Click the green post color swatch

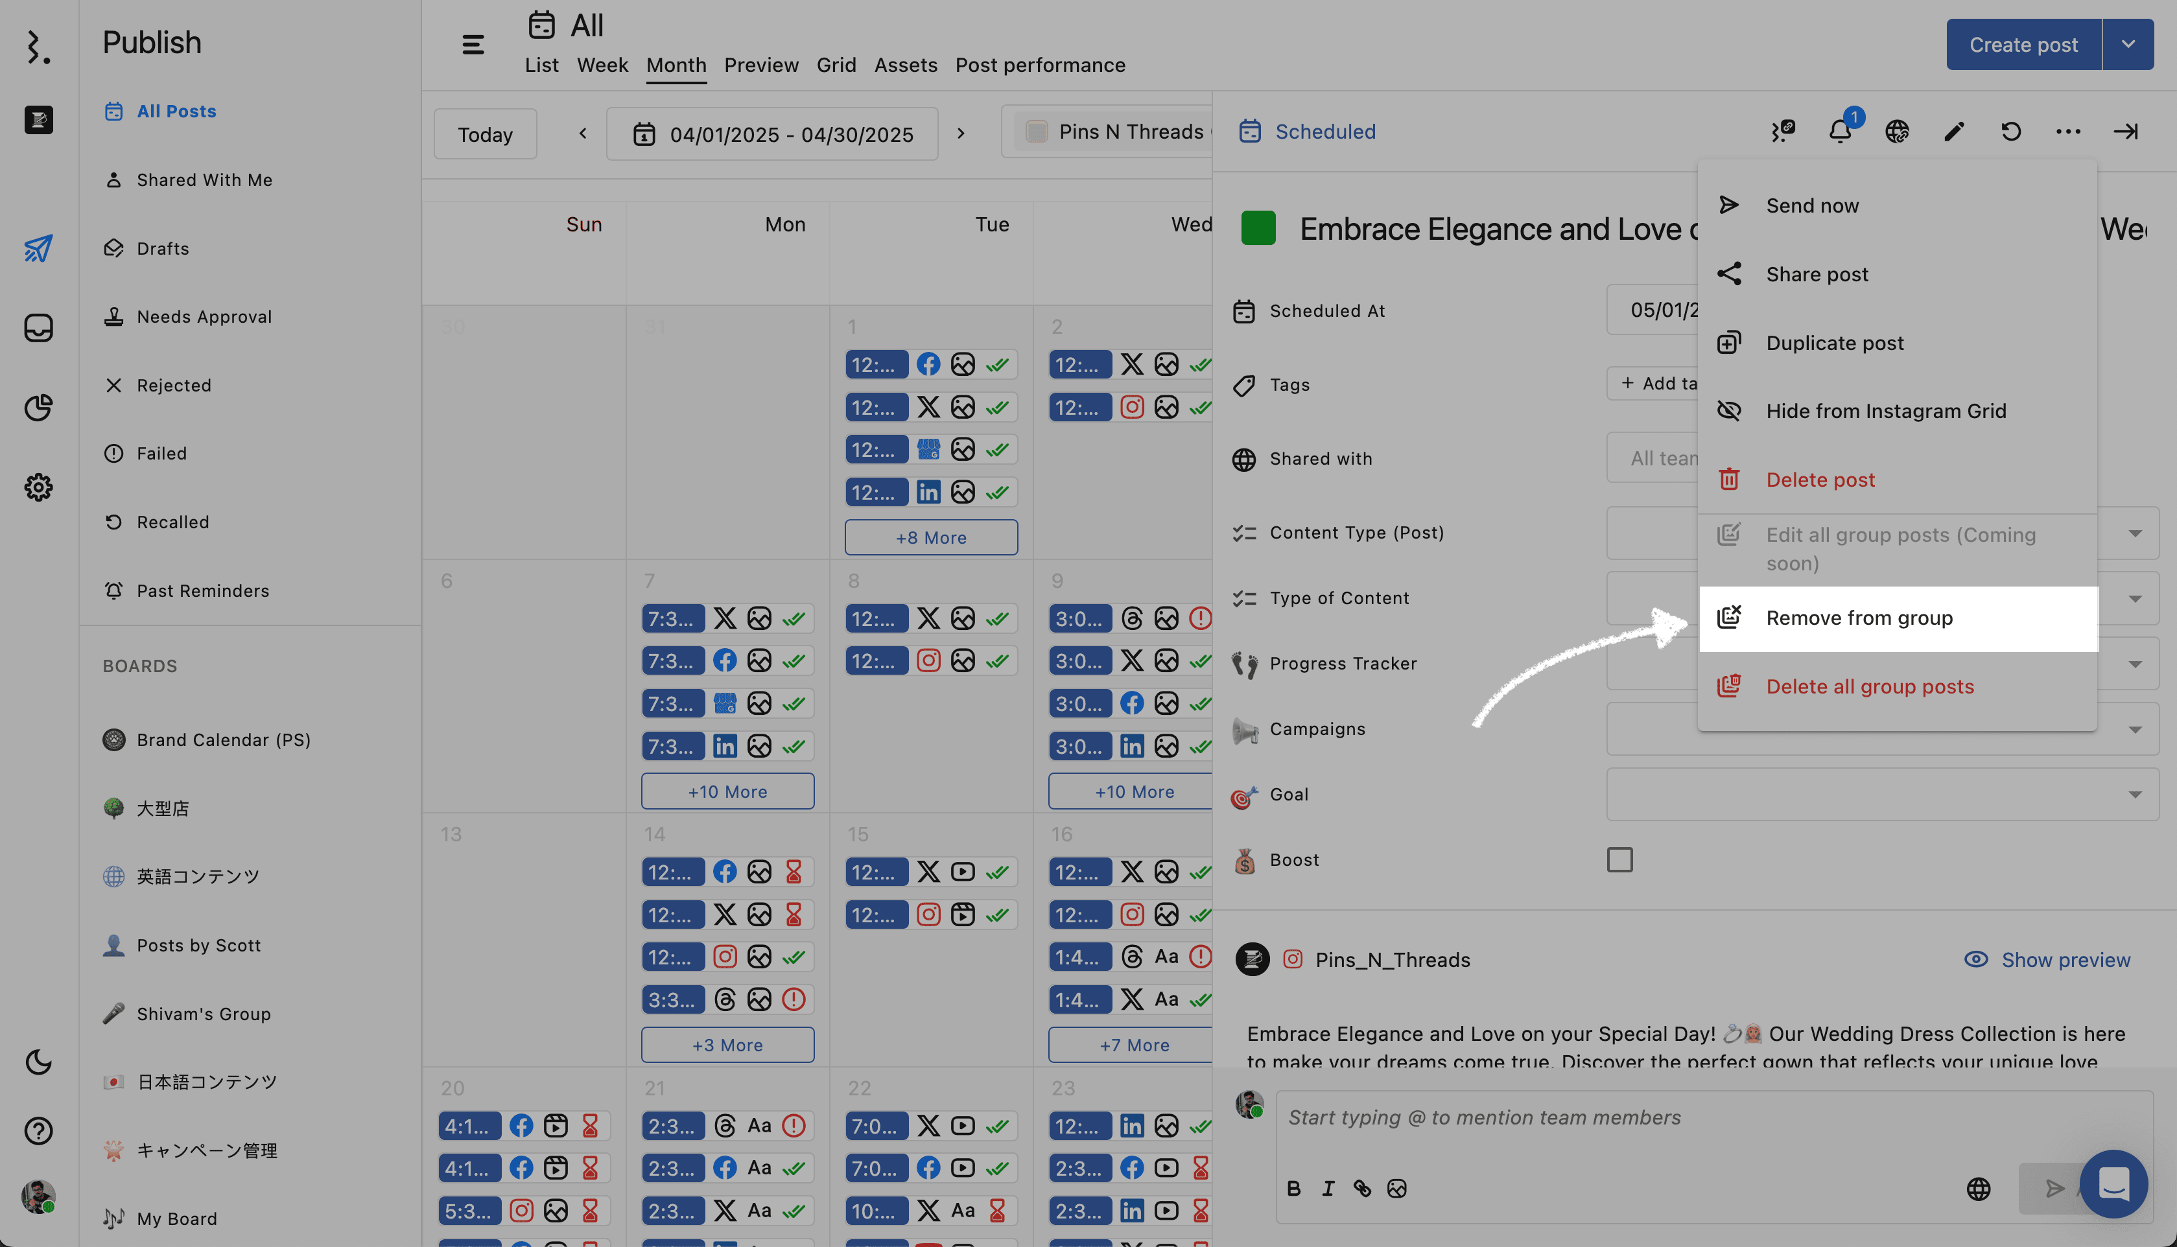coord(1258,229)
